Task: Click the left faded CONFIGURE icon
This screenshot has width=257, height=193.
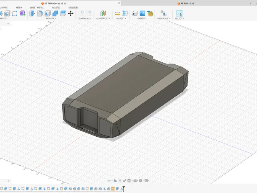Action: 82,13
